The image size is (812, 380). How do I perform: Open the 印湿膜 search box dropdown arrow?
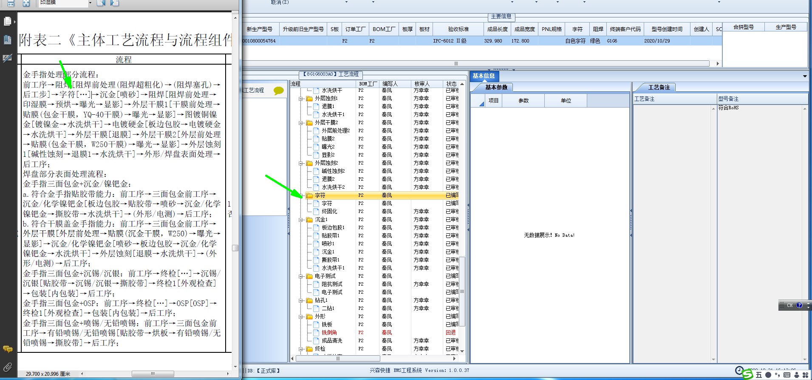click(90, 3)
